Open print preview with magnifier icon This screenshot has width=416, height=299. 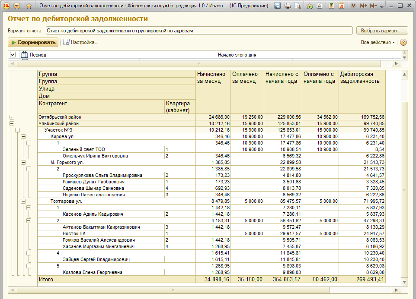click(x=297, y=6)
